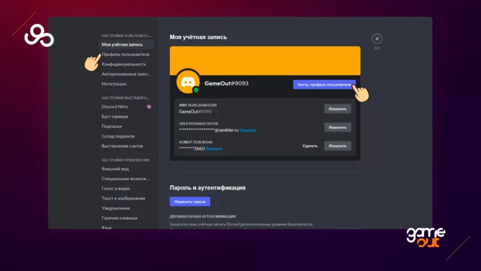Open Авторизованные приложения section

pyautogui.click(x=126, y=74)
